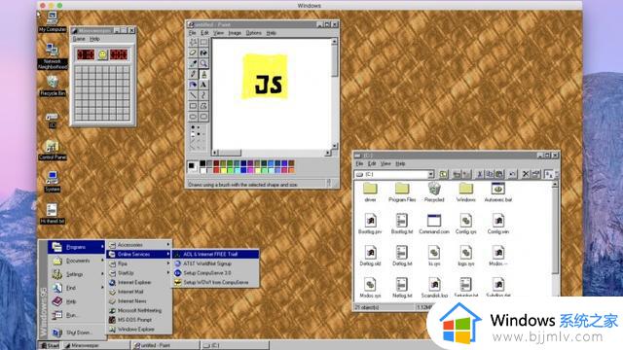Screen dimensions: 623x350
Task: Click the Paste icon in C: toolbar
Action: tap(499, 174)
